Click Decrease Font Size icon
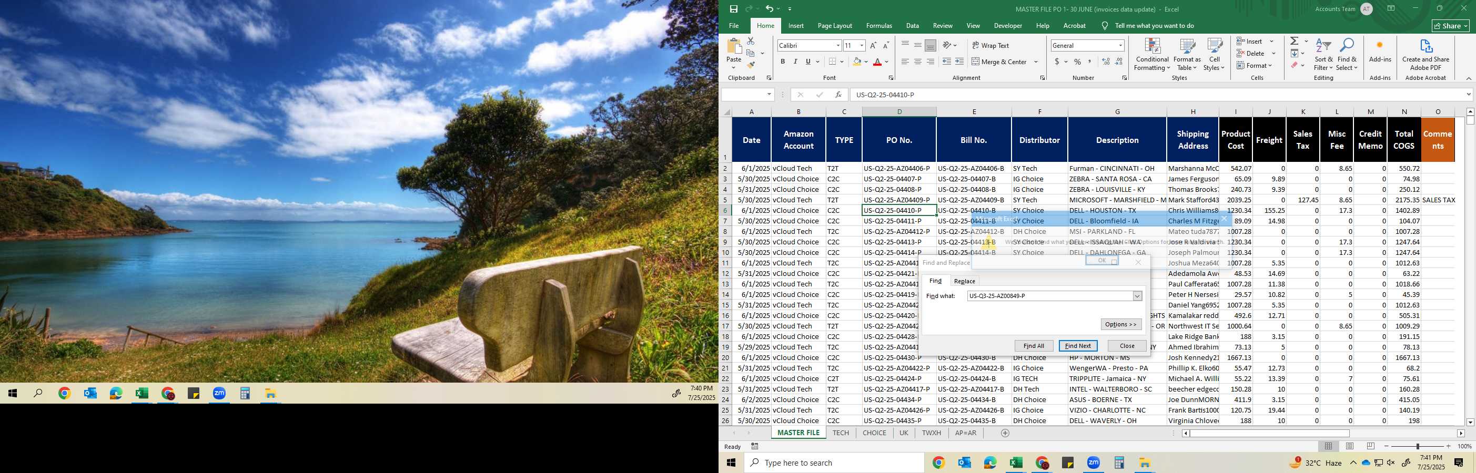This screenshot has width=1476, height=473. [886, 45]
